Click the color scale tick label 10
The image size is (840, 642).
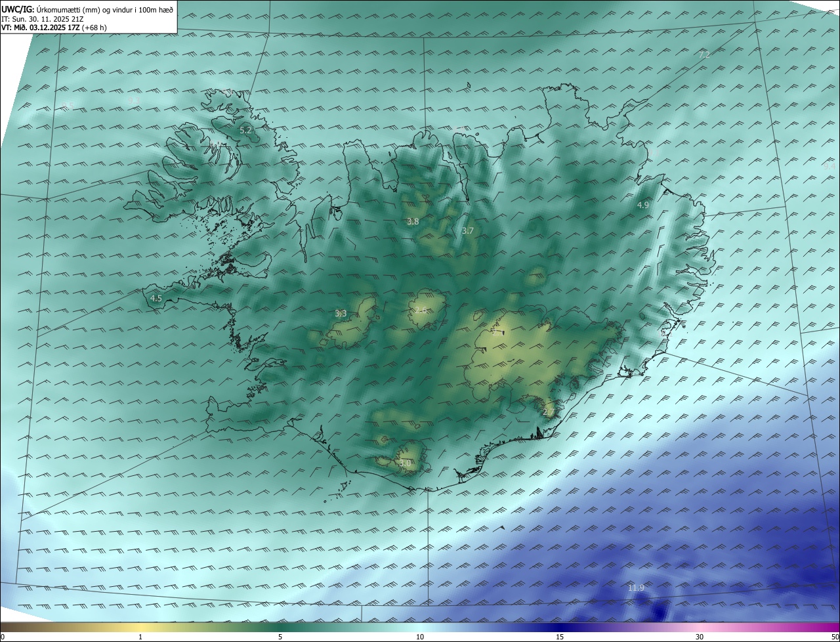(x=420, y=637)
